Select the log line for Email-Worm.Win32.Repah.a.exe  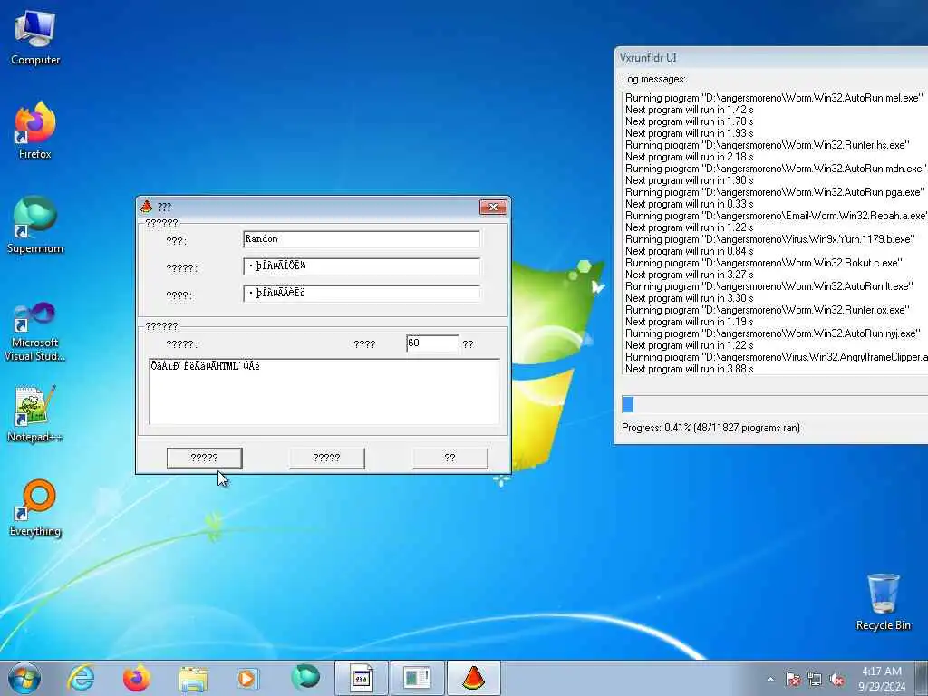[777, 216]
